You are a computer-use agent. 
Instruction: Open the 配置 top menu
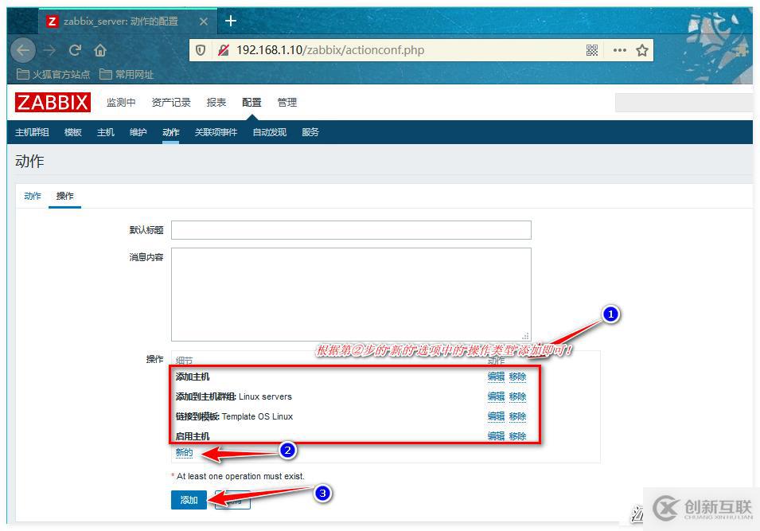251,103
